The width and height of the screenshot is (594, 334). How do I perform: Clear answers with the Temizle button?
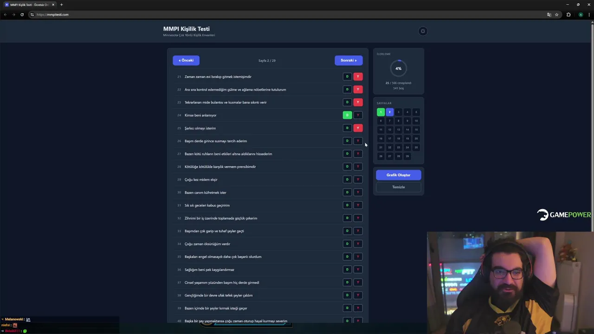pyautogui.click(x=398, y=187)
